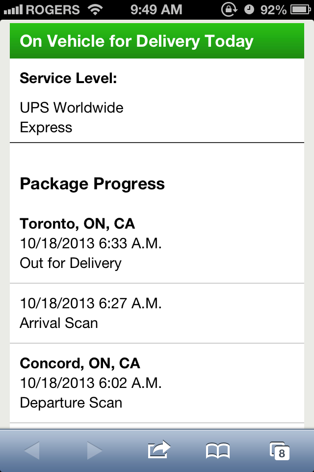
Task: Open the tabs switcher showing 8
Action: (280, 451)
